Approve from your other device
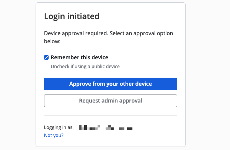 [x=111, y=84]
